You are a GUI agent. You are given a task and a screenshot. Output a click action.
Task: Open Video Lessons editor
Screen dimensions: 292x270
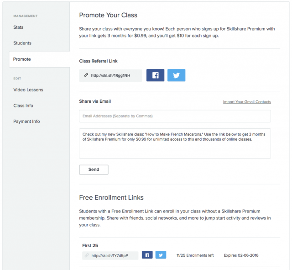(x=28, y=90)
